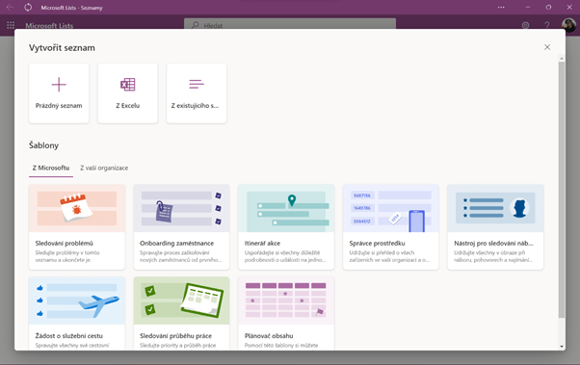
Task: Click the refresh icon in title bar
Action: pos(28,8)
